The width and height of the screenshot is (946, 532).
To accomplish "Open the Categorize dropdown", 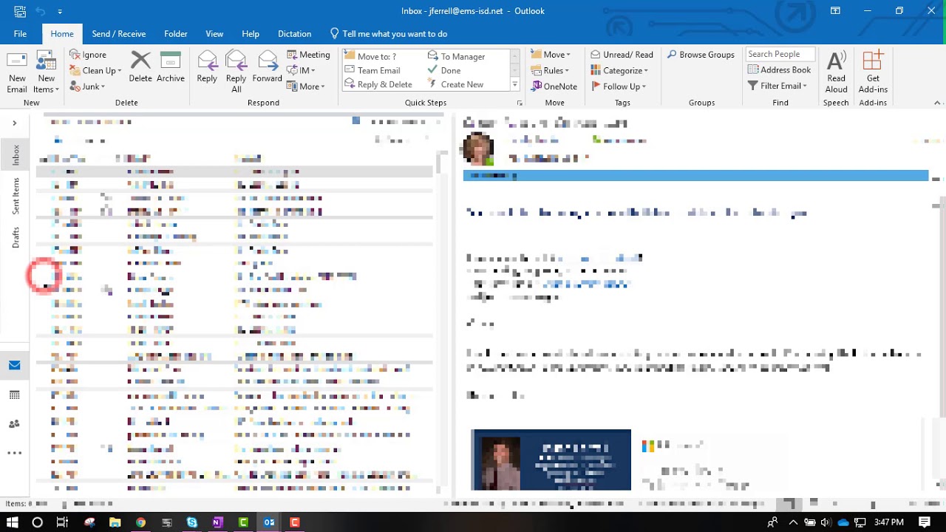I will [x=619, y=70].
